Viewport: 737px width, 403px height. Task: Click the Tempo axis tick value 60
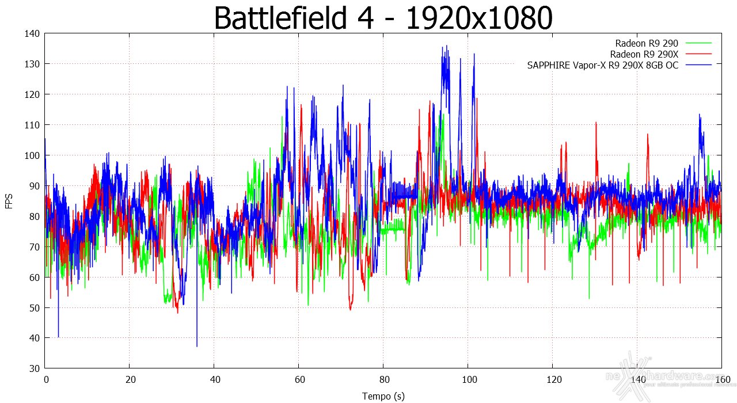[x=299, y=380]
